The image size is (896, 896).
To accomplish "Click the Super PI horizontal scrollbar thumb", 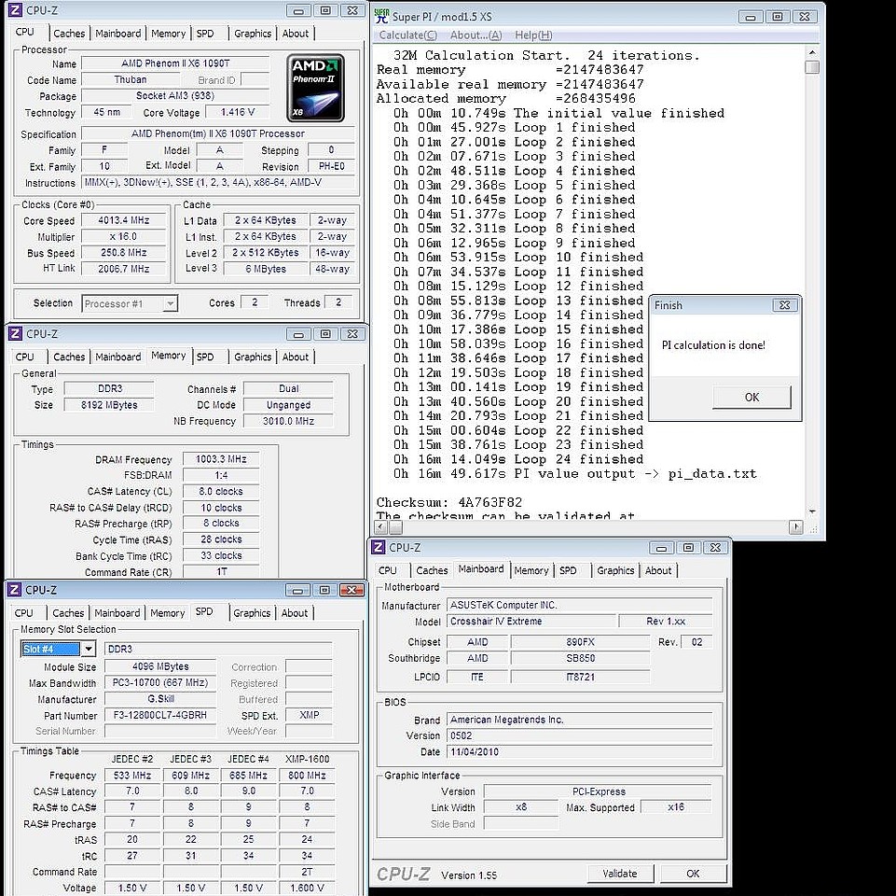I will 395,527.
